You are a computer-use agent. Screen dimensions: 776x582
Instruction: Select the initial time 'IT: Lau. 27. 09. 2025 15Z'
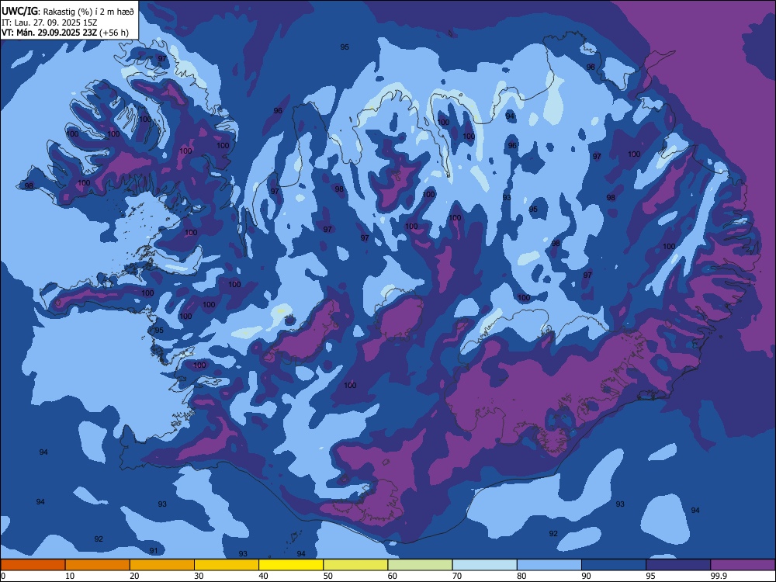point(49,23)
